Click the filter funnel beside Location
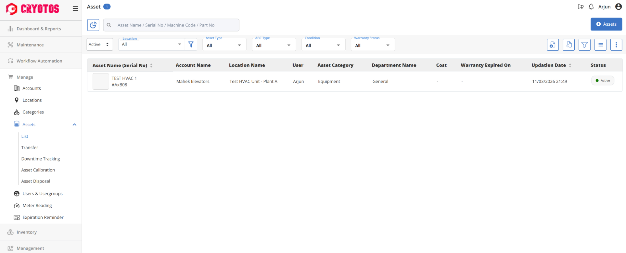The image size is (626, 253). [x=191, y=44]
